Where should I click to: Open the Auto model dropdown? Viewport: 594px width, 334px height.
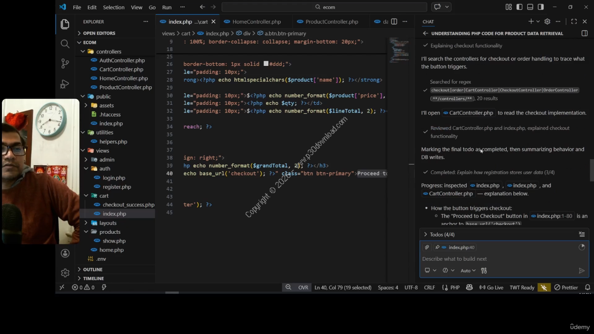coord(468,270)
